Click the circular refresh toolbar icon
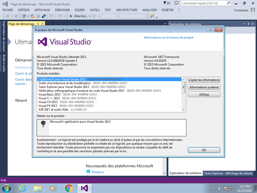 pos(94,16)
